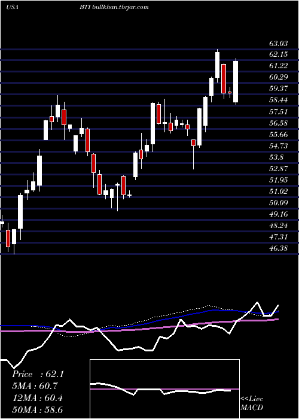Click the USA market label
Screen dimensions: 299x419
pos(12,7)
